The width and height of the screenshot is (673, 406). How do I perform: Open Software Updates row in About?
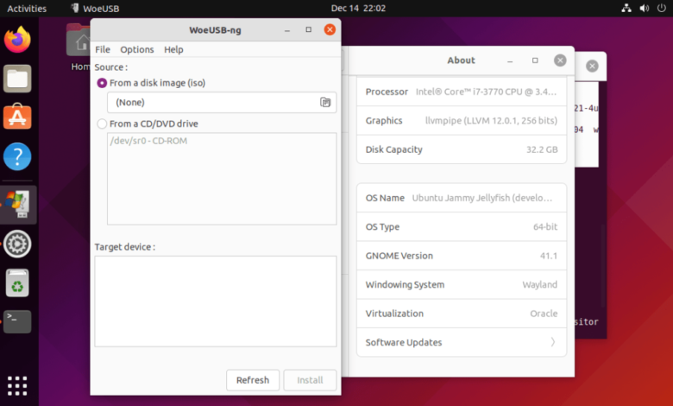click(x=462, y=342)
